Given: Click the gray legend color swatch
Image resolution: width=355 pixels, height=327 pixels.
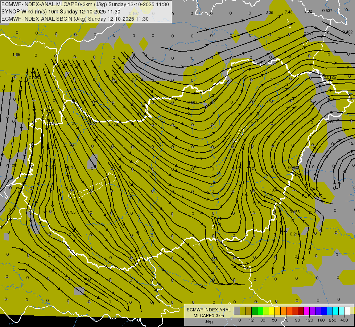Looking at the screenshot, I should tap(237, 311).
